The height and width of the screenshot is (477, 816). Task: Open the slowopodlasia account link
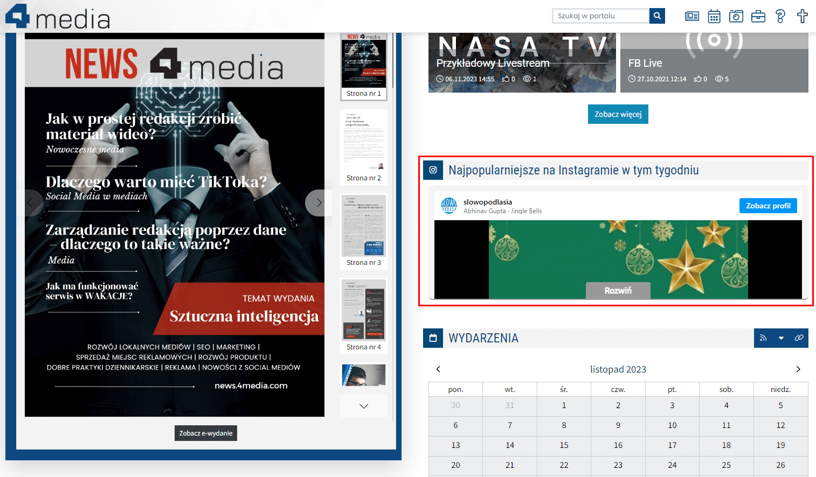pos(488,202)
